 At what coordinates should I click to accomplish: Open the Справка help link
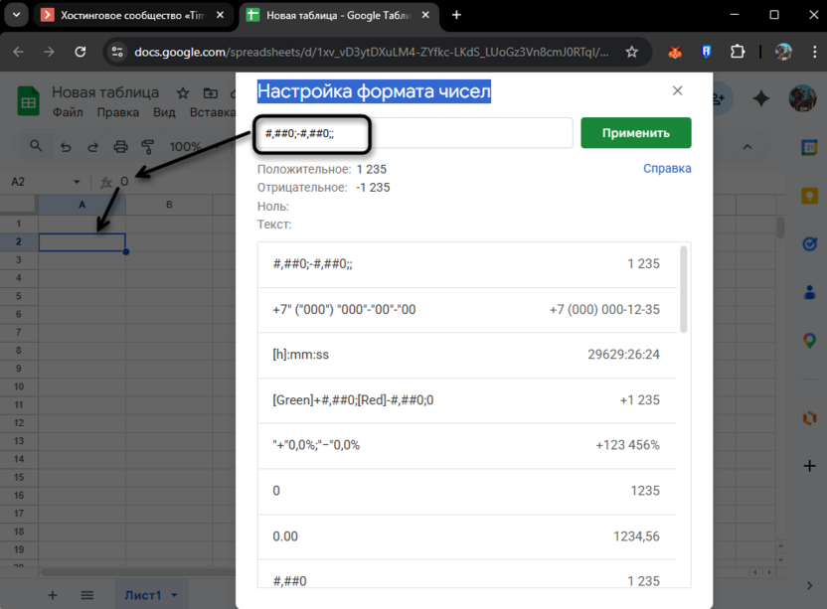tap(667, 168)
